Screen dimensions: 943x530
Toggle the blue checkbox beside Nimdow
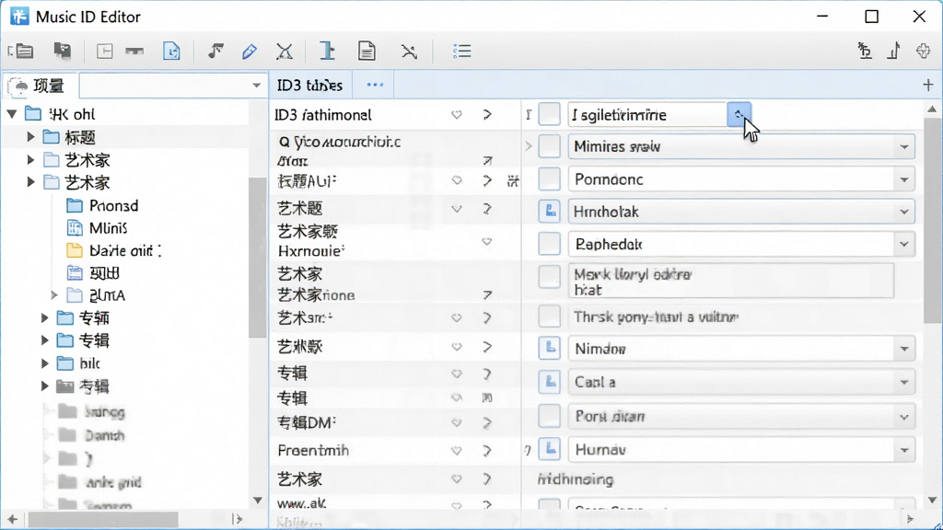(x=549, y=348)
